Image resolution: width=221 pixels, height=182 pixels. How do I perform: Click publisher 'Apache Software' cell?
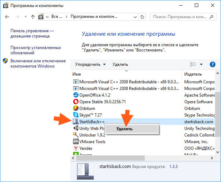(x=199, y=95)
